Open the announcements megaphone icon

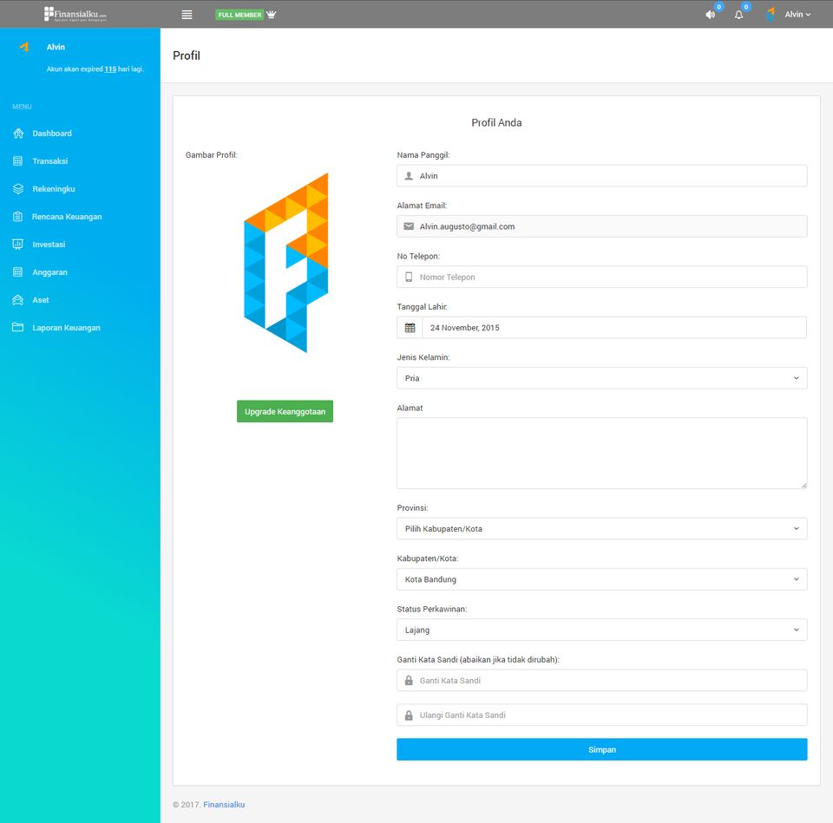pyautogui.click(x=710, y=15)
